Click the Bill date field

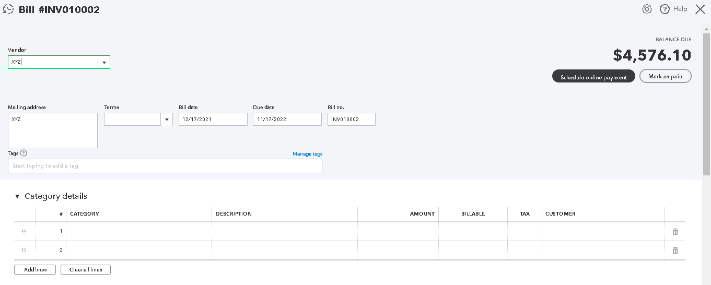pyautogui.click(x=213, y=120)
